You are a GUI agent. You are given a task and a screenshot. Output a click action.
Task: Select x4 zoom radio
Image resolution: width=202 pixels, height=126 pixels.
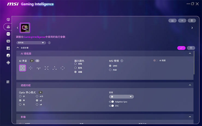(37, 105)
